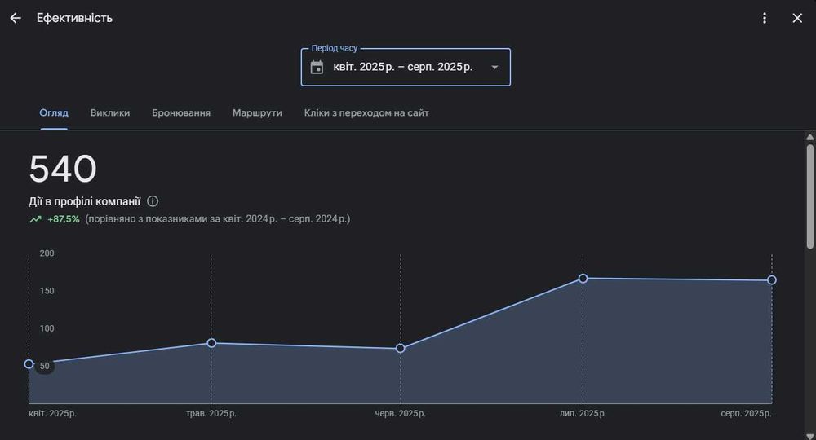Image resolution: width=816 pixels, height=440 pixels.
Task: Click the y-axis value 200
Action: click(47, 253)
